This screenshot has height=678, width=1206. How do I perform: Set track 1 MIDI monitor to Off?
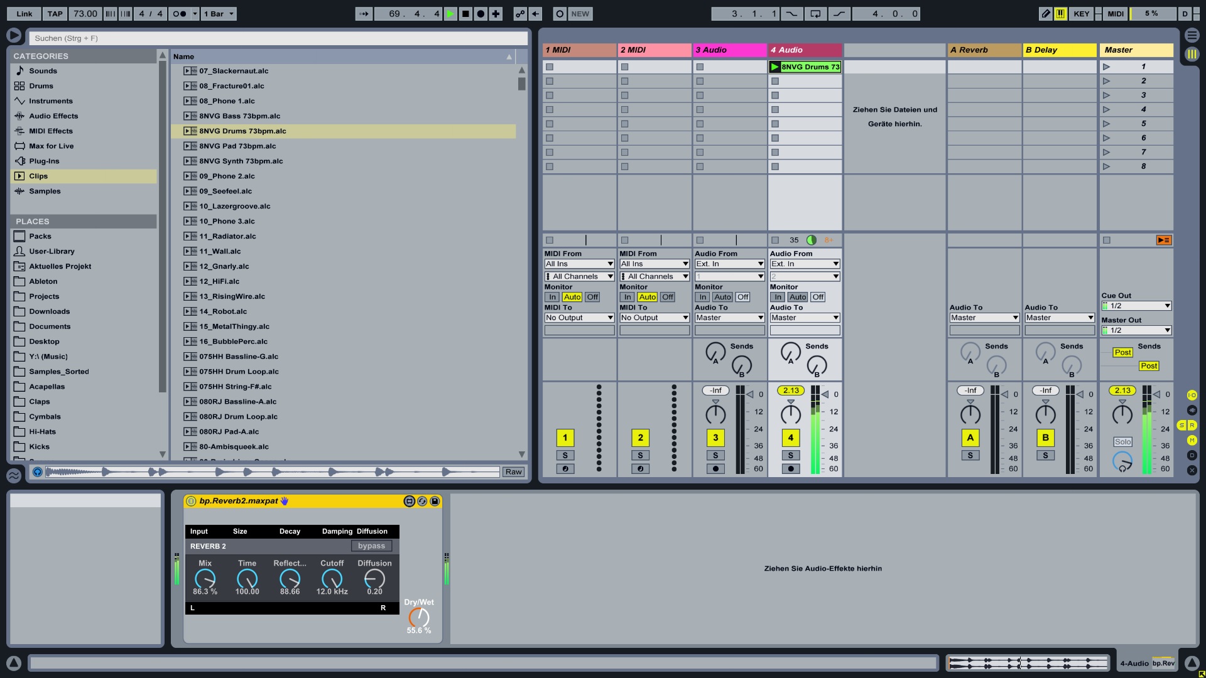point(592,297)
